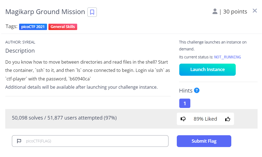This screenshot has height=157, width=262.
Task: Select the General Skills tag
Action: [63, 27]
